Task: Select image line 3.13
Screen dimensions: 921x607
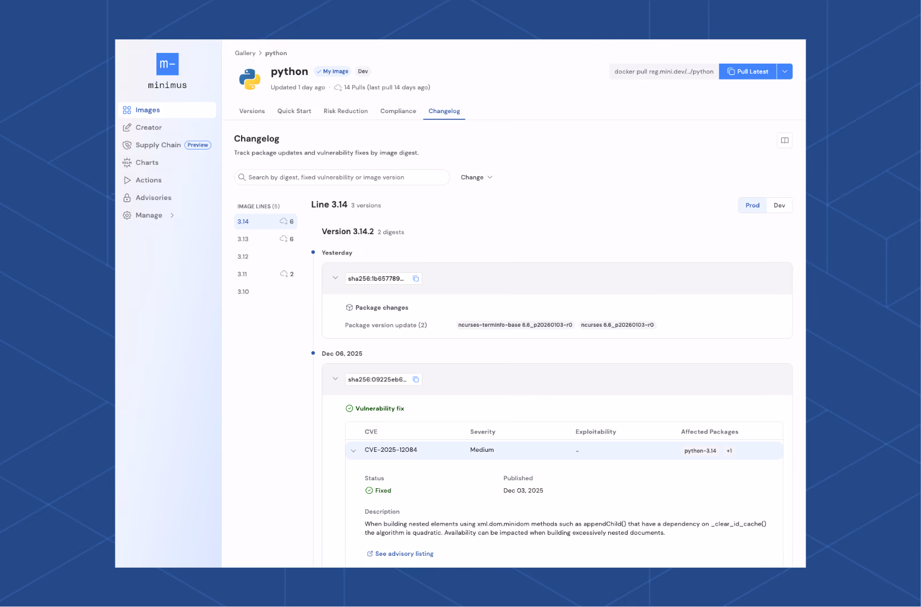Action: (265, 239)
